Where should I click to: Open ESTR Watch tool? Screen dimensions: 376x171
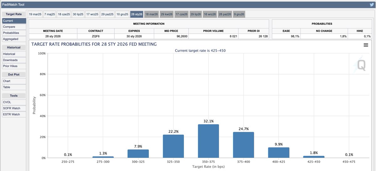(14, 114)
